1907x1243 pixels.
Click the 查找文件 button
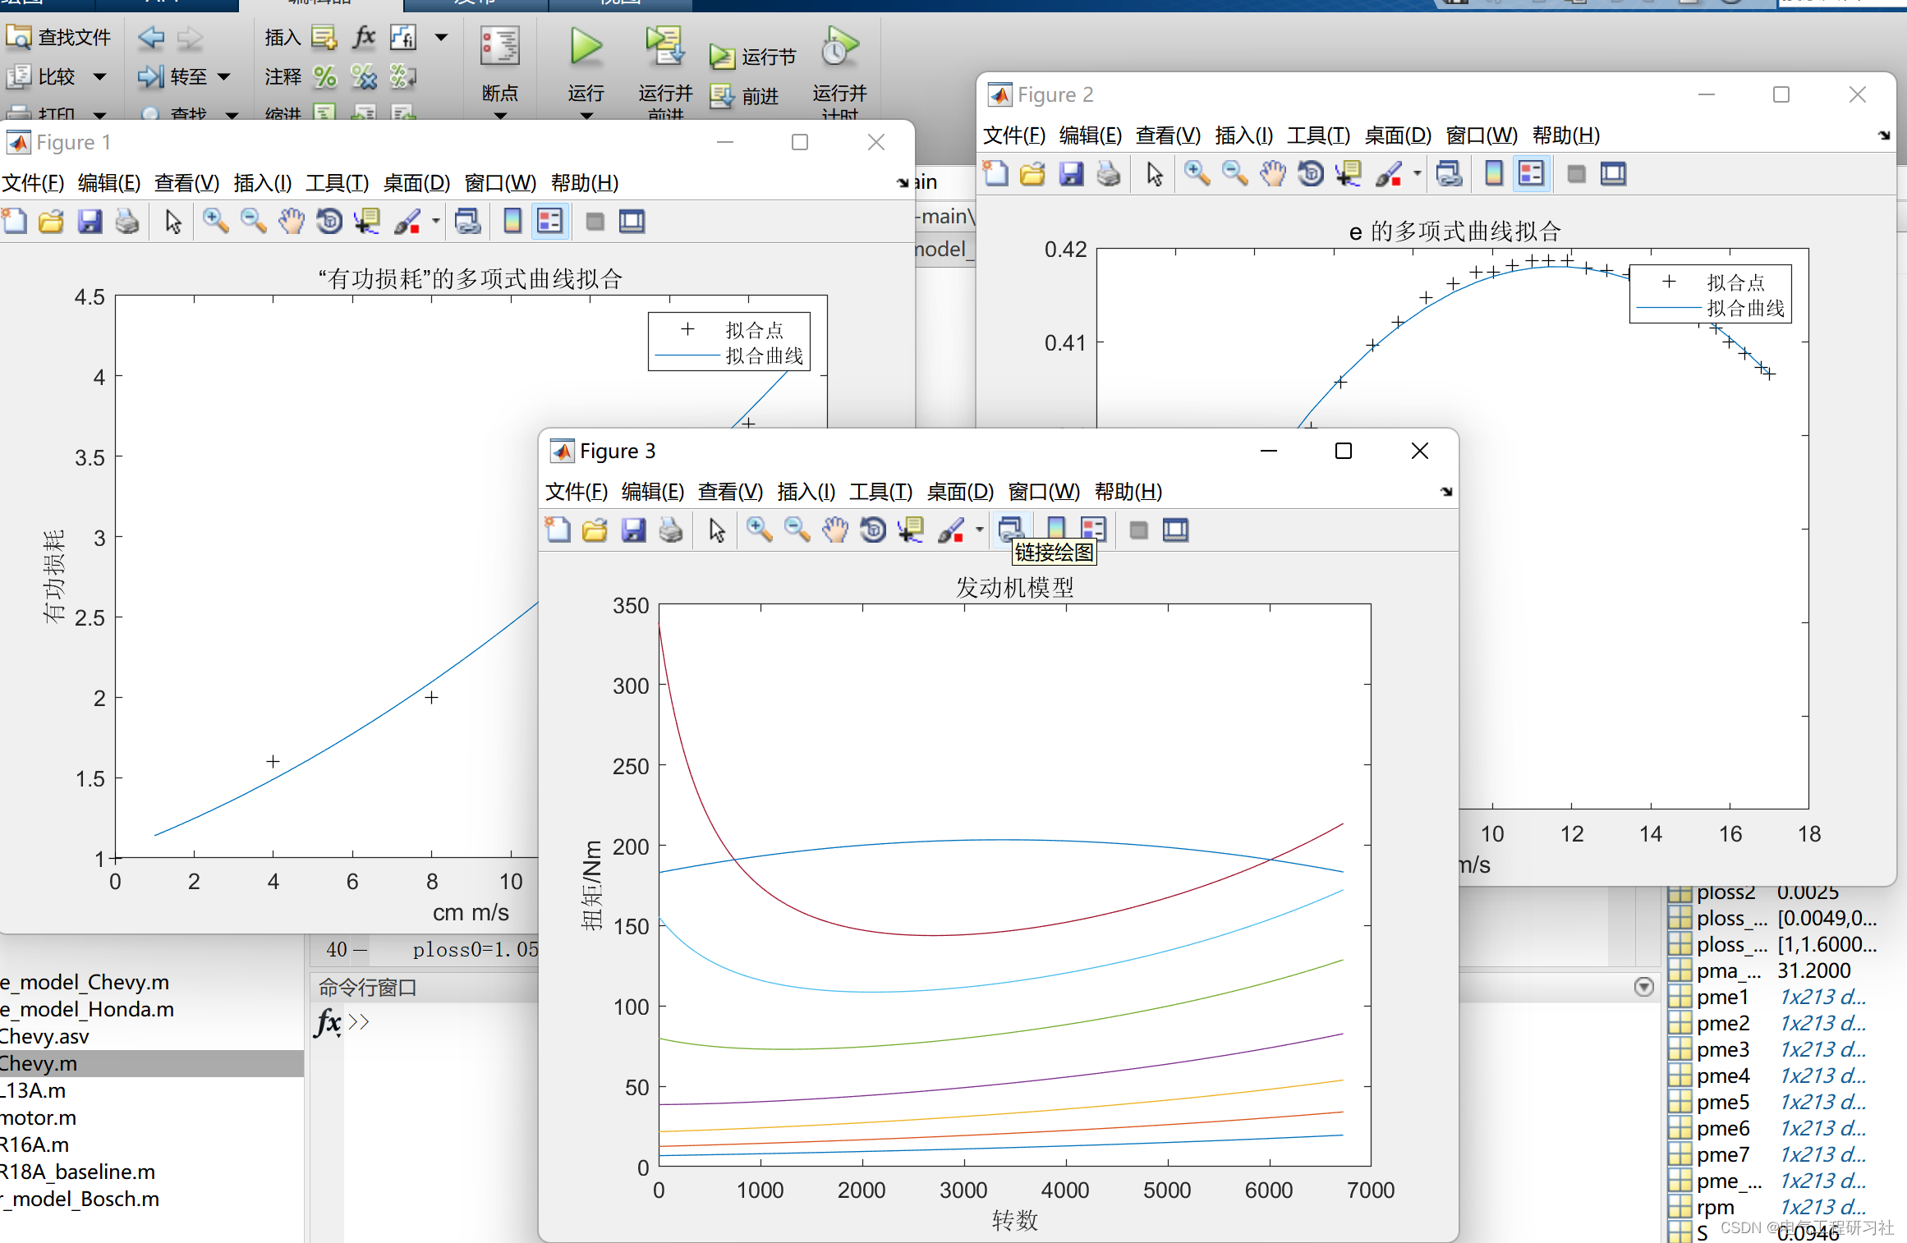point(57,37)
